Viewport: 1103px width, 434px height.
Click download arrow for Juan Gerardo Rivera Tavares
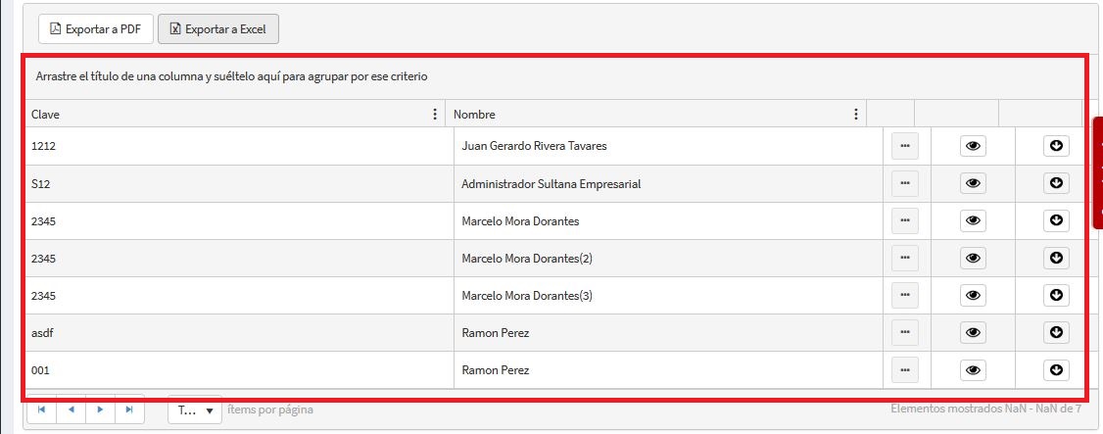point(1056,146)
